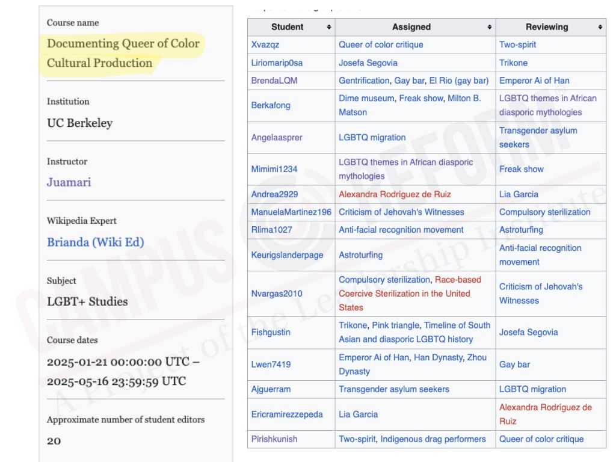Open Freak show assigned to Berkafong
The width and height of the screenshot is (616, 462).
[421, 98]
